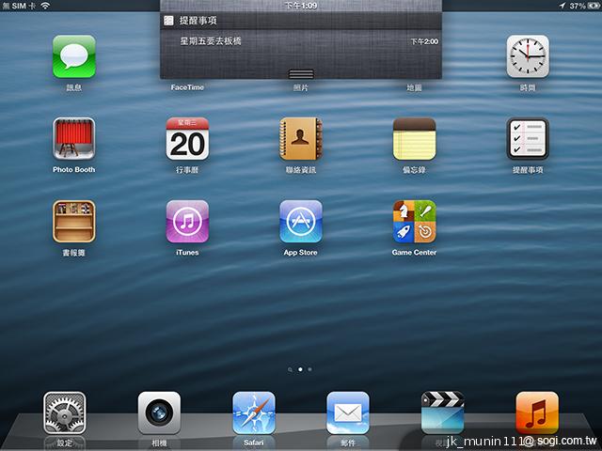Open the Newsstand shelf (書報攤)
Image resolution: width=602 pixels, height=451 pixels.
(x=74, y=222)
